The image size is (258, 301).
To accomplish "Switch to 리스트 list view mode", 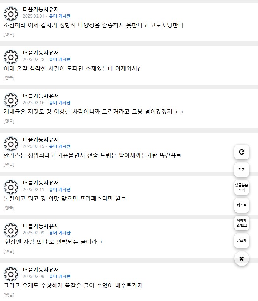I will coord(241,205).
